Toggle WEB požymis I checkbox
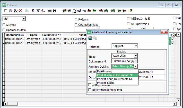The height and width of the screenshot is (108, 183). [128, 24]
